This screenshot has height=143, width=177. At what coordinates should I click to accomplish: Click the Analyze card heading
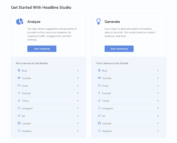(x=34, y=22)
